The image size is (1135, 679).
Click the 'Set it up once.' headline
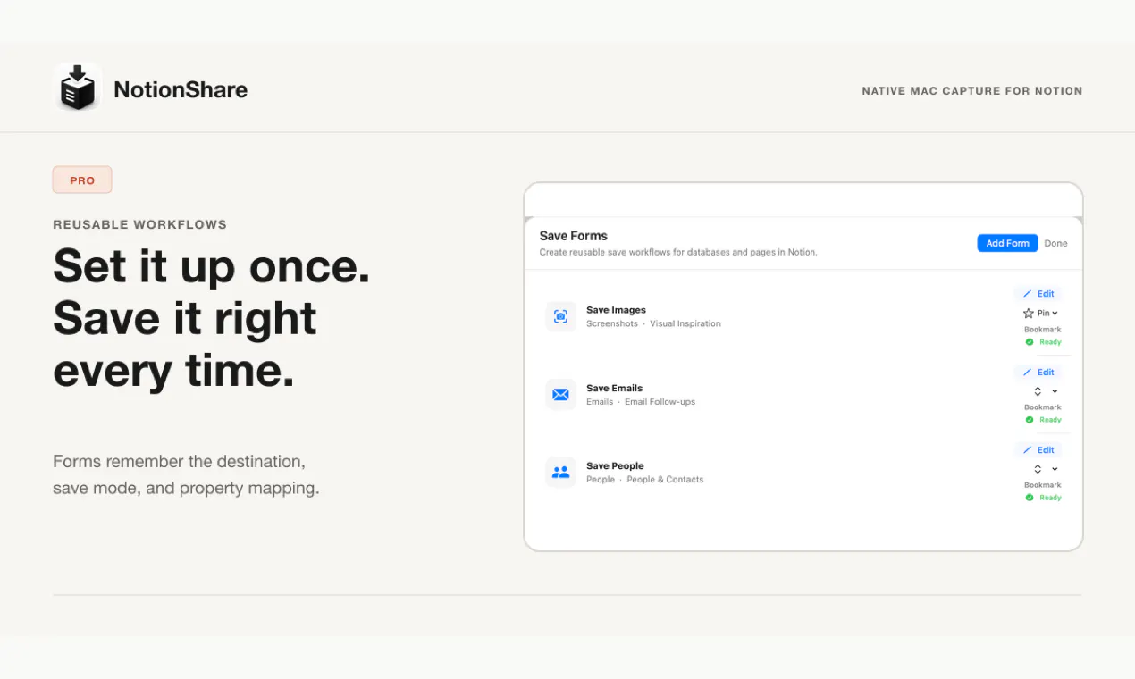click(212, 266)
